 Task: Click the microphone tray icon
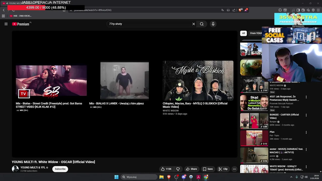297,177
